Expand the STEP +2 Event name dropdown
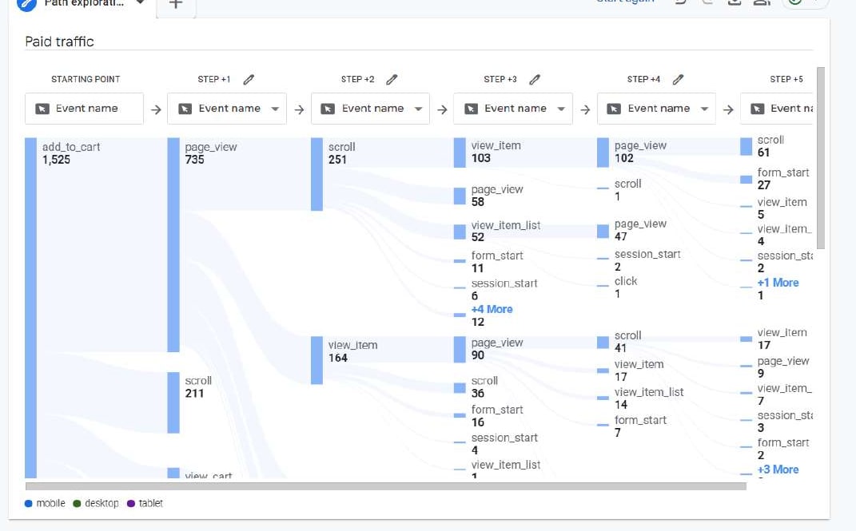This screenshot has width=856, height=531. [x=370, y=109]
